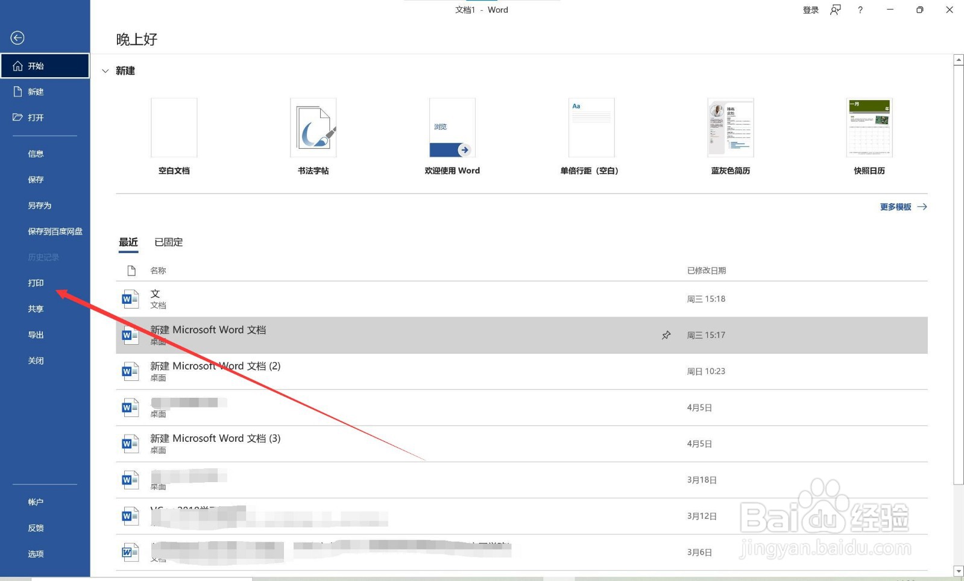Switch to the 已固定 tab

tap(169, 242)
